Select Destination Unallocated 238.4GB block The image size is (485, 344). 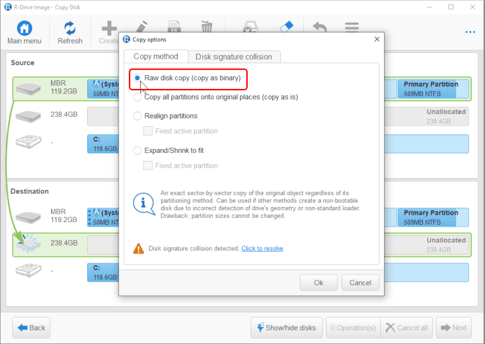coord(426,245)
